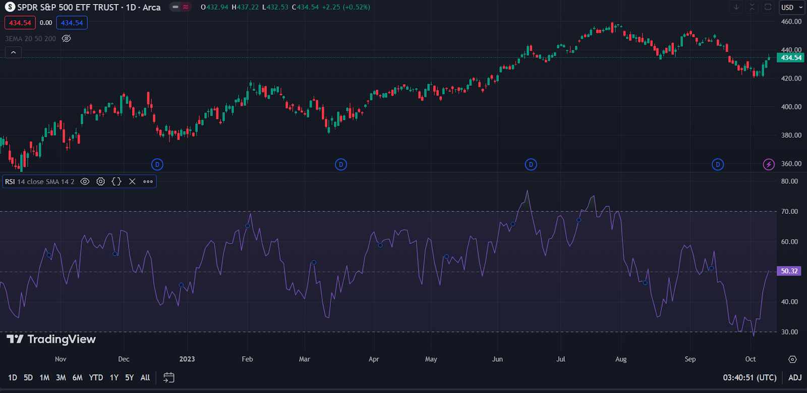Viewport: 807px width, 393px height.
Task: Click the L432.53 low value
Action: click(x=275, y=7)
